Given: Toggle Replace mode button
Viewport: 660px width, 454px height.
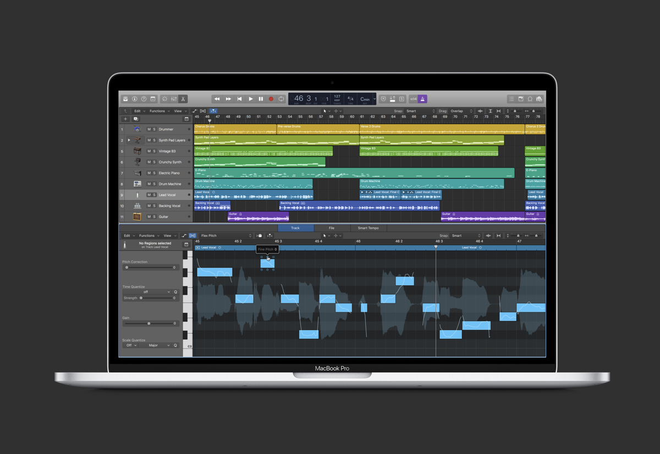Looking at the screenshot, I should click(x=383, y=99).
